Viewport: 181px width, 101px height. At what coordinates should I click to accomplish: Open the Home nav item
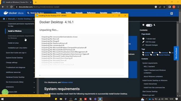point(59,13)
